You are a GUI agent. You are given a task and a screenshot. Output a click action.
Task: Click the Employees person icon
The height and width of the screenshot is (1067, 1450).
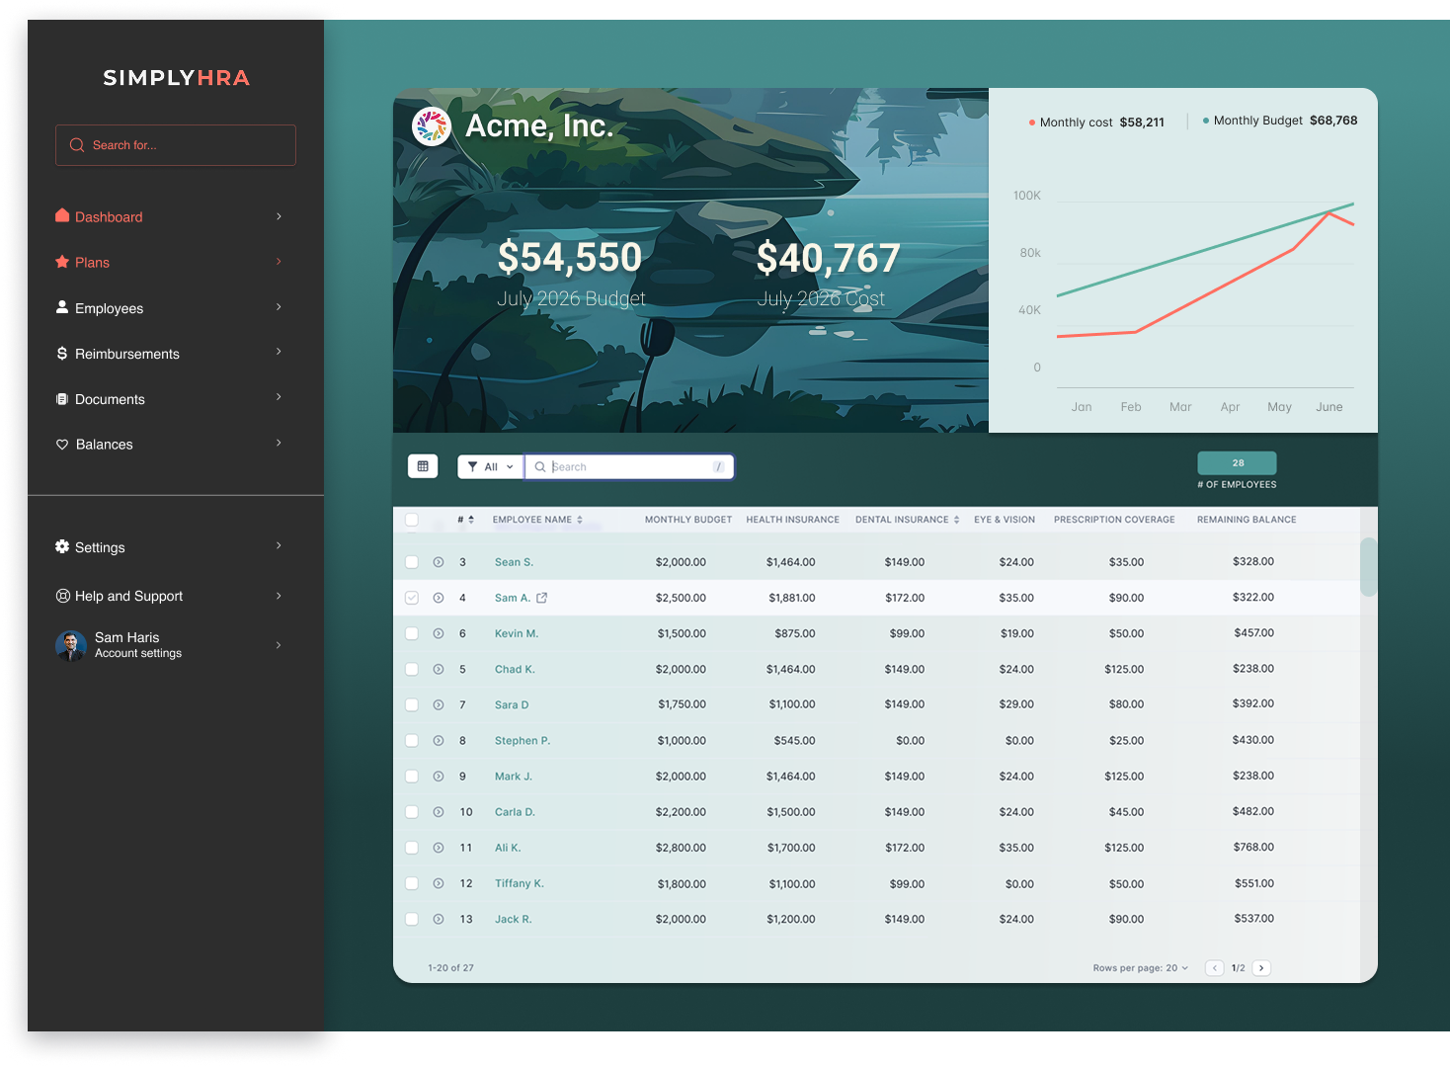click(62, 307)
